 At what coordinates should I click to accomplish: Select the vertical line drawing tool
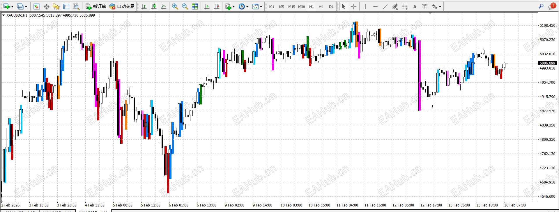365,6
